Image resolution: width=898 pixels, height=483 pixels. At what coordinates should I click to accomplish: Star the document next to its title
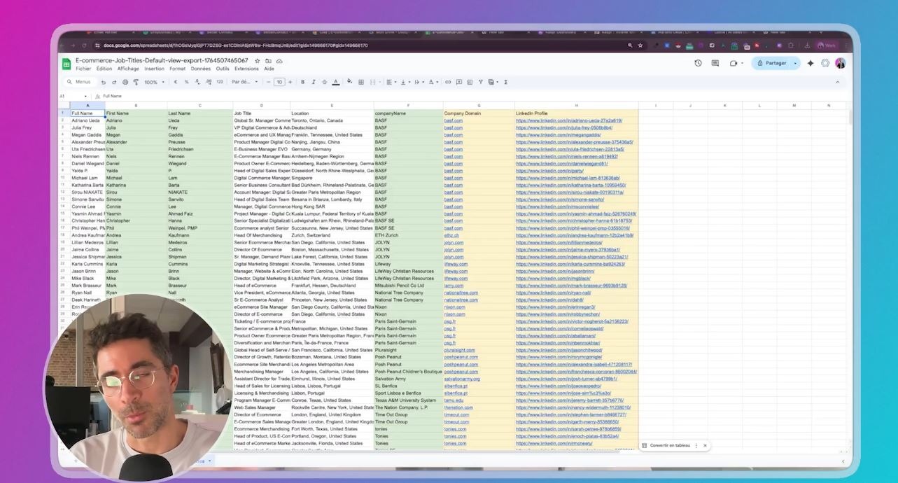258,61
